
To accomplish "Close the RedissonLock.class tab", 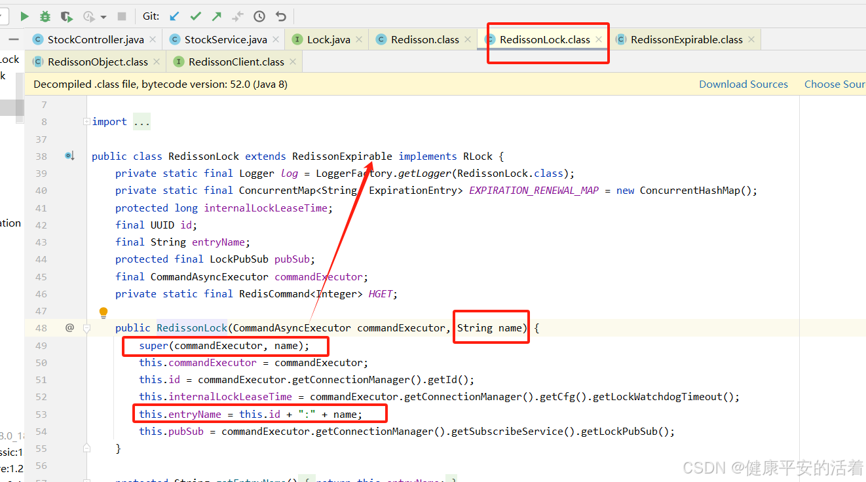I will point(599,39).
